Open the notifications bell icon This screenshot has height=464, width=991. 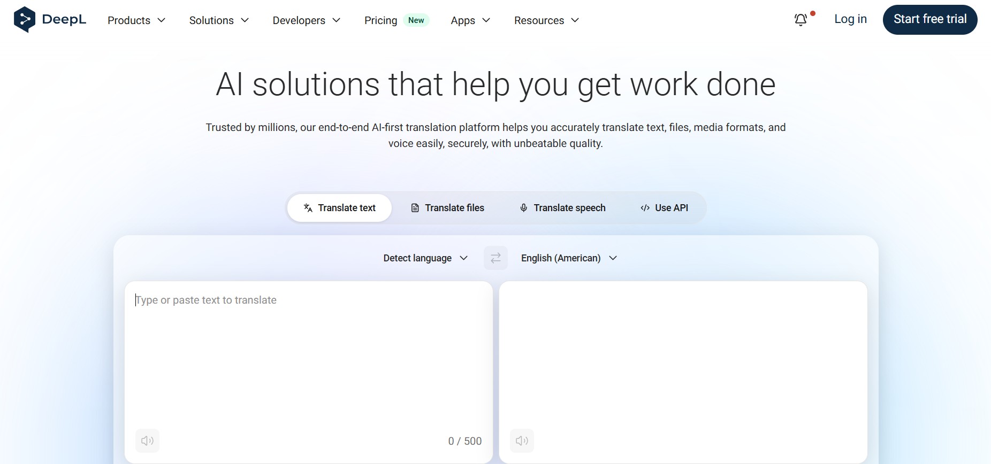801,20
